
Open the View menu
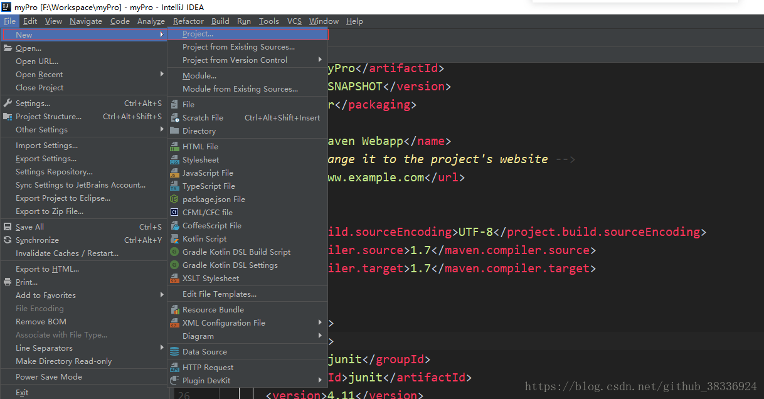[54, 21]
